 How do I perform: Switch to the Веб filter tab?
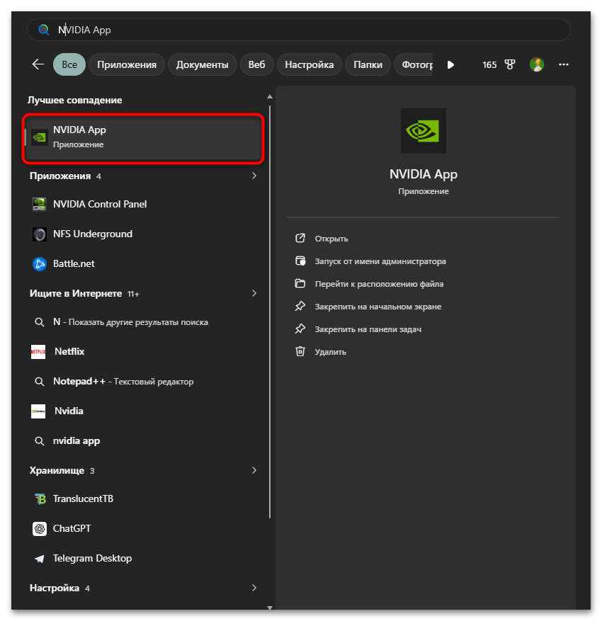click(256, 64)
